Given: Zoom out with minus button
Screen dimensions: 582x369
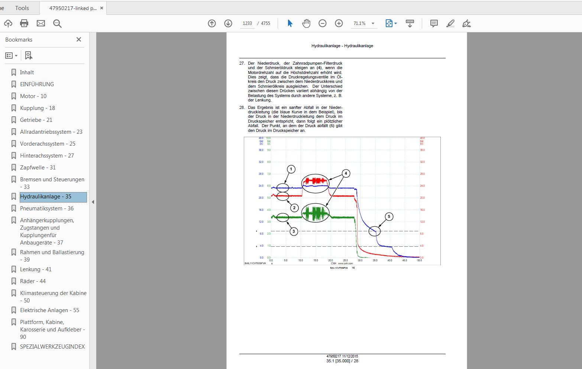Looking at the screenshot, I should click(x=323, y=23).
